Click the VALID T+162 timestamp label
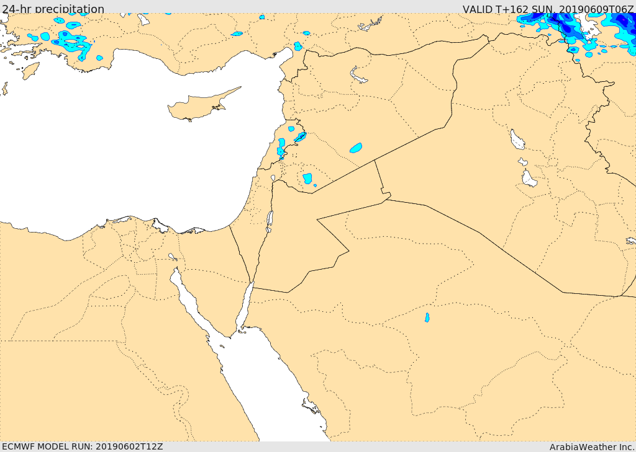The height and width of the screenshot is (452, 636). coord(548,9)
